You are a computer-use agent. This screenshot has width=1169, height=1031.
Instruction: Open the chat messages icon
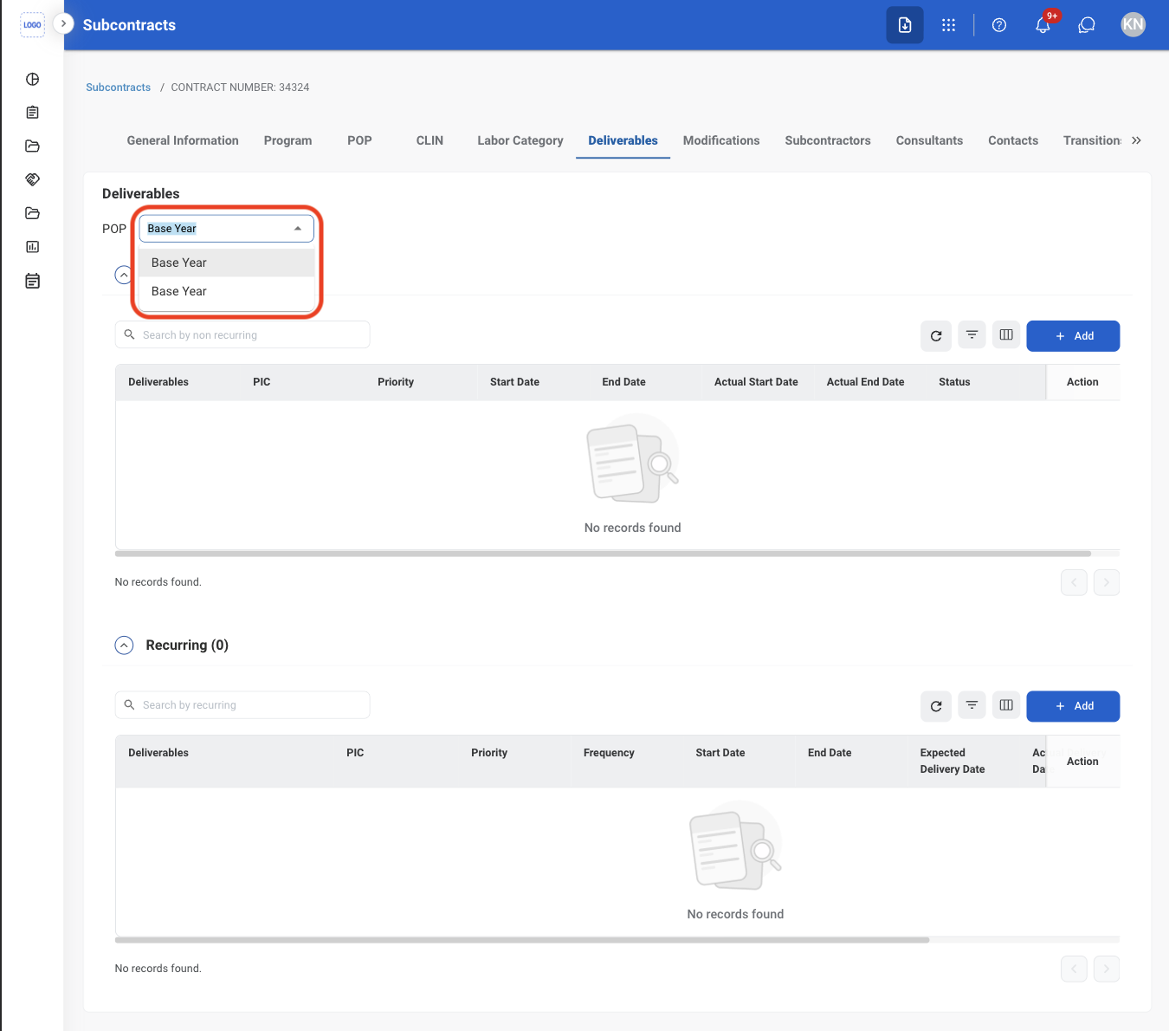tap(1087, 25)
